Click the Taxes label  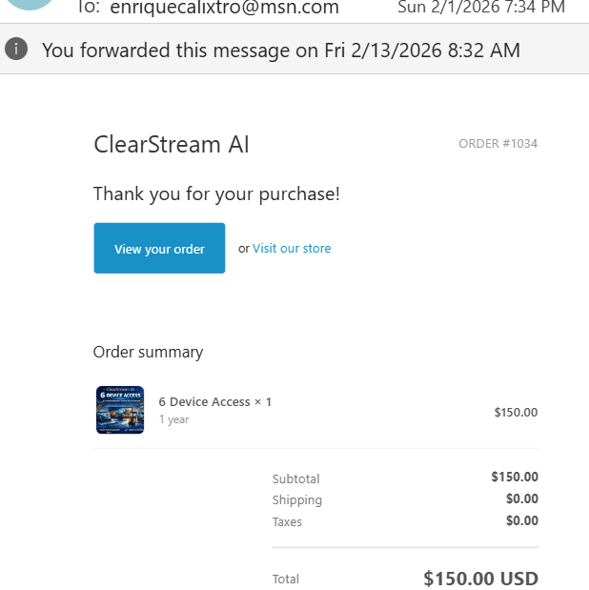click(288, 521)
